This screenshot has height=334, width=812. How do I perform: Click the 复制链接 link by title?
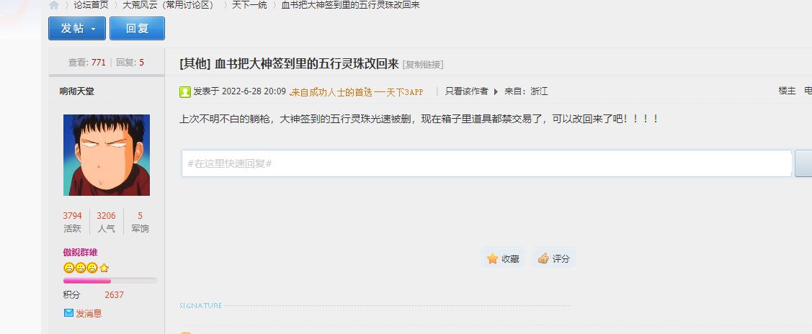422,65
